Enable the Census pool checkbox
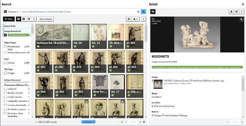The height and width of the screenshot is (126, 246). [x=5, y=63]
